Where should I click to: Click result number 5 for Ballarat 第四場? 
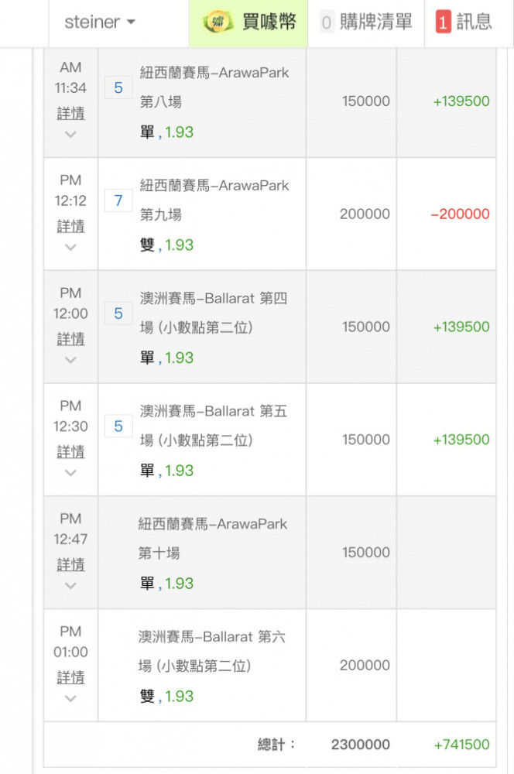click(118, 313)
